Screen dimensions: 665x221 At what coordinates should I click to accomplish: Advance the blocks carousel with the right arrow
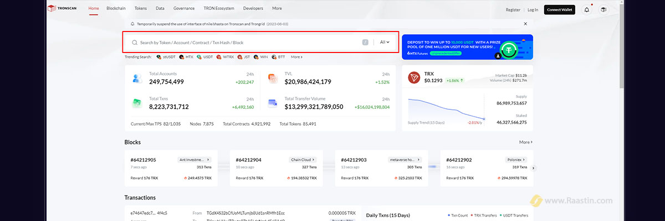(x=534, y=168)
